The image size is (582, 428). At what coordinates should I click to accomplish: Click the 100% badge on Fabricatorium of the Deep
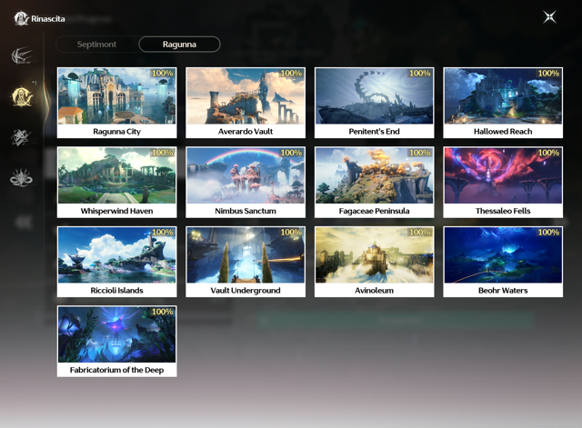tap(162, 312)
